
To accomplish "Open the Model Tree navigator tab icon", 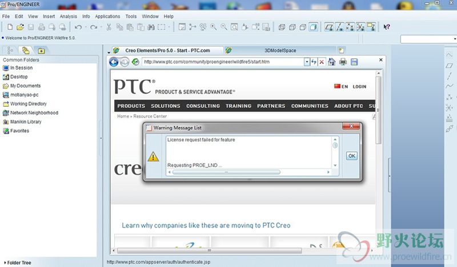I will [x=10, y=50].
